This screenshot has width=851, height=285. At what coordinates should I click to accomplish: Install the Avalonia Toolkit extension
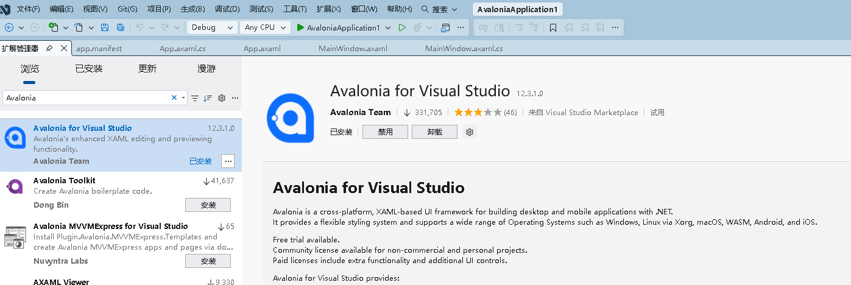(x=208, y=205)
